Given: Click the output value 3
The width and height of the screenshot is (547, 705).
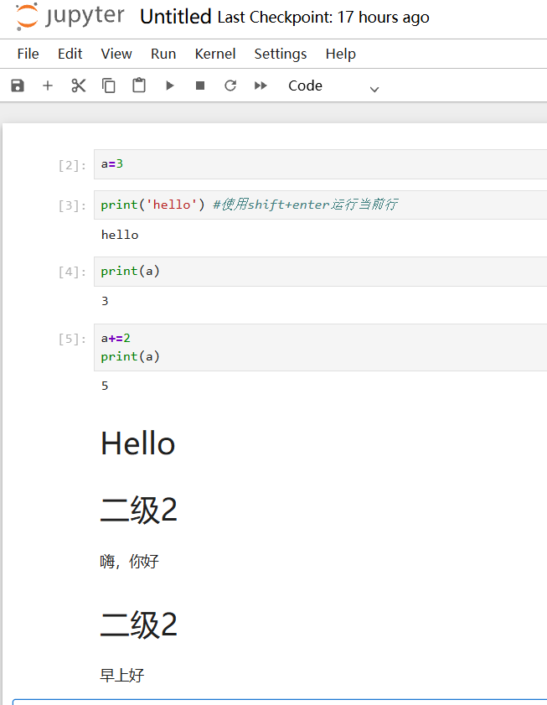Looking at the screenshot, I should [x=105, y=301].
